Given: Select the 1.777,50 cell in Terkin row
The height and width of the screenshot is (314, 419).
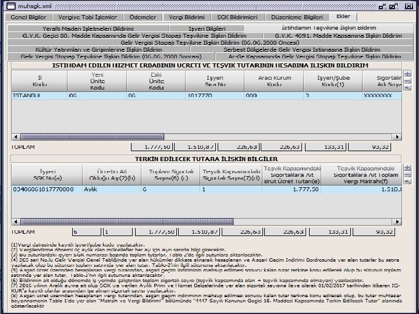Looking at the screenshot, I should 292,190.
